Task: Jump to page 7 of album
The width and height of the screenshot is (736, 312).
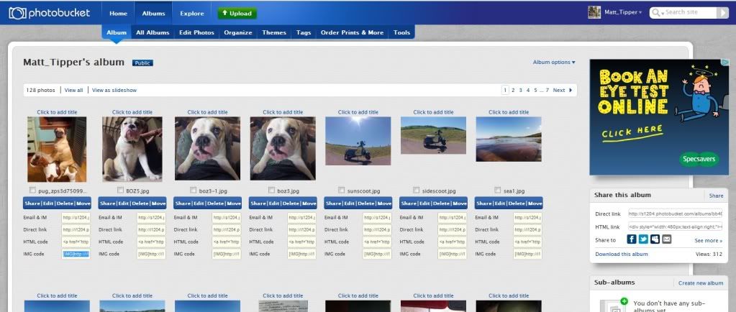Action: (548, 90)
